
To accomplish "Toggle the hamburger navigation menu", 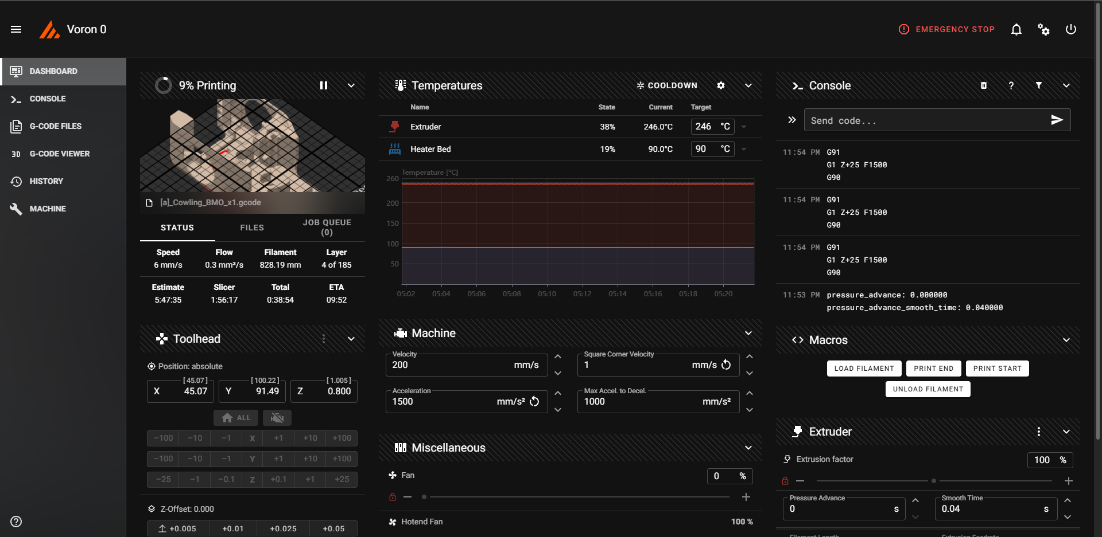I will [16, 29].
